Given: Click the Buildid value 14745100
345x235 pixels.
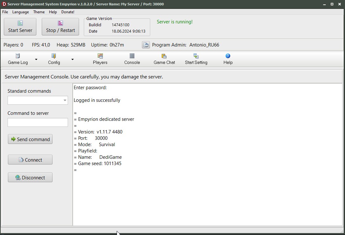Looking at the screenshot, I should tap(120, 25).
